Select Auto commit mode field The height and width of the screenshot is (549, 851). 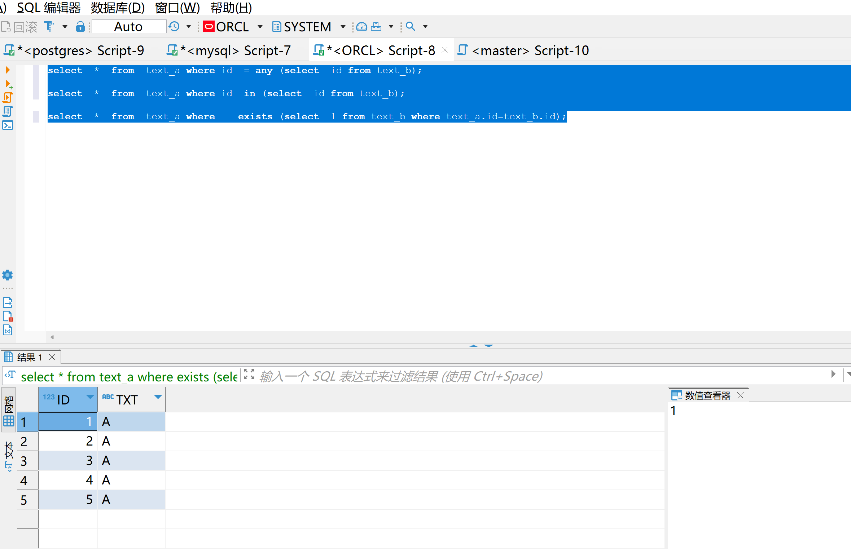click(x=128, y=27)
